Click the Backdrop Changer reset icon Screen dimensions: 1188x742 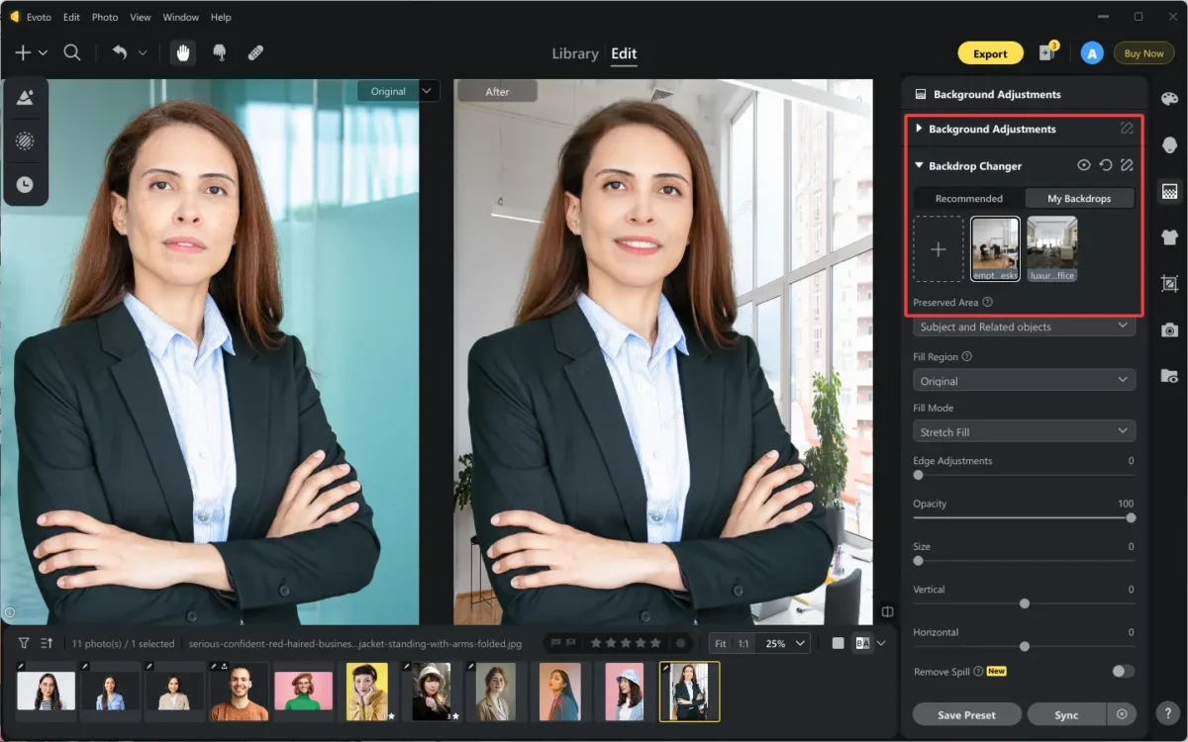pyautogui.click(x=1106, y=165)
